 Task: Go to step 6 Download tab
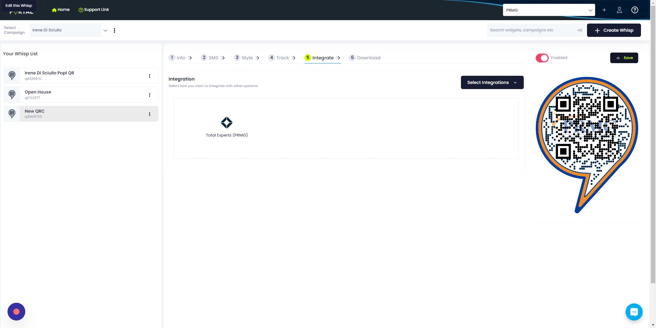[x=365, y=58]
